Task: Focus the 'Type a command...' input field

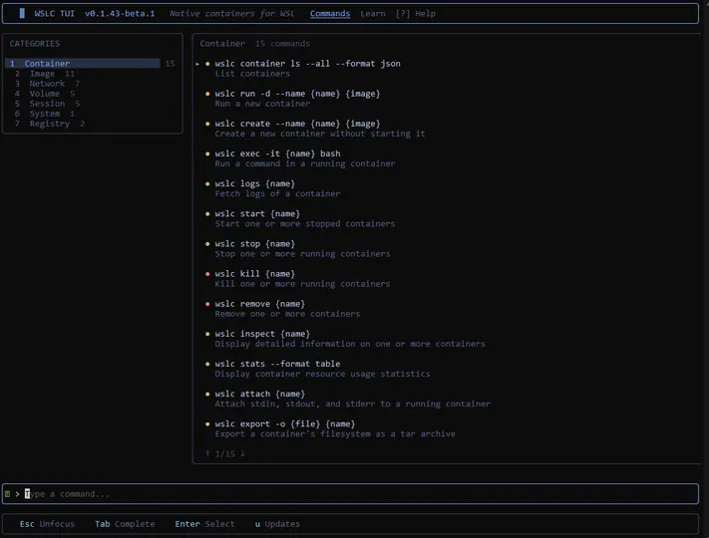Action: tap(350, 494)
